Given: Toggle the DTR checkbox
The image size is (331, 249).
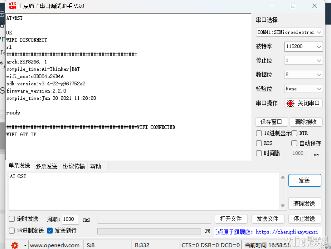Looking at the screenshot, I should (x=294, y=133).
